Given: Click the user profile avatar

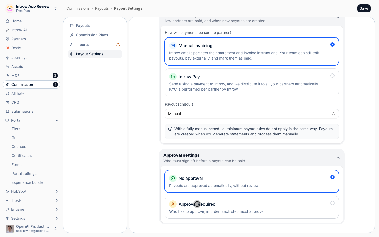Looking at the screenshot, I should 10,229.
